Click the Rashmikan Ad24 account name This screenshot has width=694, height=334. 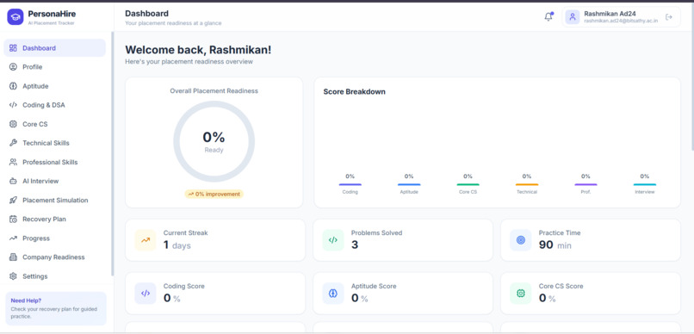(610, 13)
